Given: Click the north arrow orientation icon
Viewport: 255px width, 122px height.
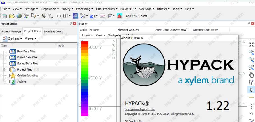Looking at the screenshot, I should pos(251,106).
